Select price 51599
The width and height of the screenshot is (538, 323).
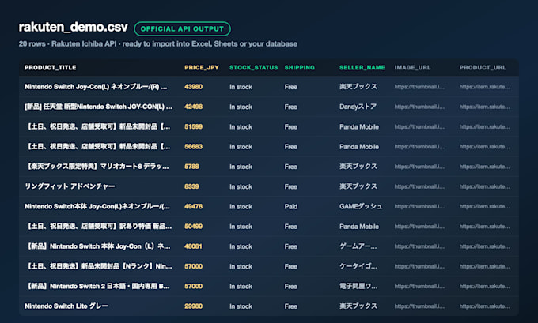[x=193, y=126]
